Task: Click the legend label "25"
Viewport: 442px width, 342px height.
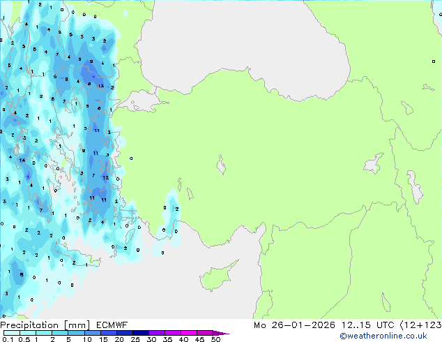Action: pos(135,339)
